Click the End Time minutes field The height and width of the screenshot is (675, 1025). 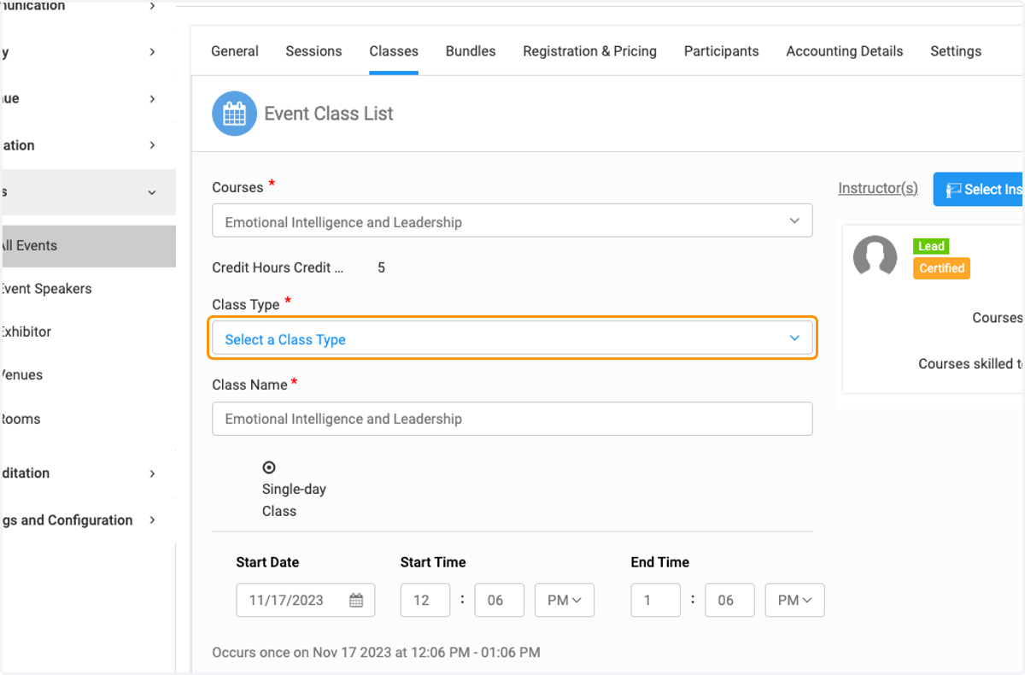click(x=729, y=601)
